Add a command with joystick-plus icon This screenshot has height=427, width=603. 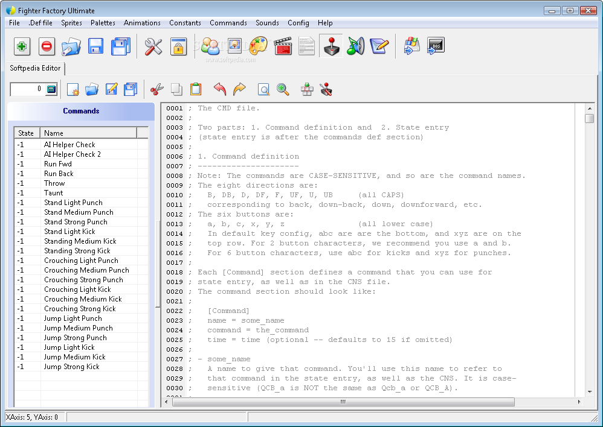pyautogui.click(x=307, y=89)
